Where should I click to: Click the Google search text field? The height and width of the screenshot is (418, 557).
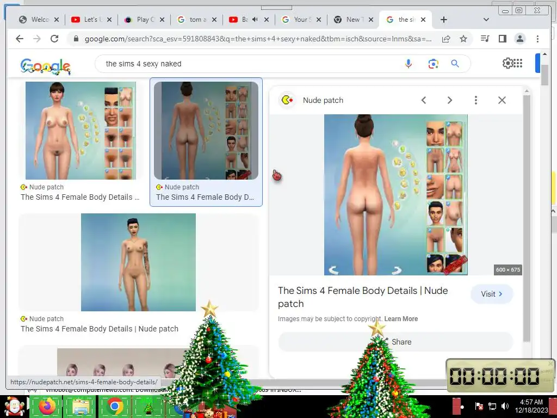249,64
